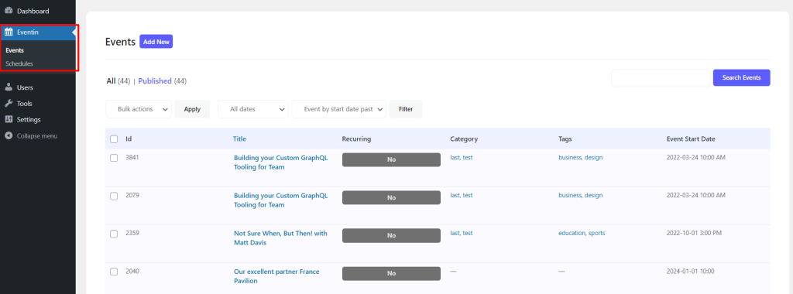This screenshot has width=793, height=294.
Task: Click the Collapse menu arrow icon
Action: coord(9,136)
